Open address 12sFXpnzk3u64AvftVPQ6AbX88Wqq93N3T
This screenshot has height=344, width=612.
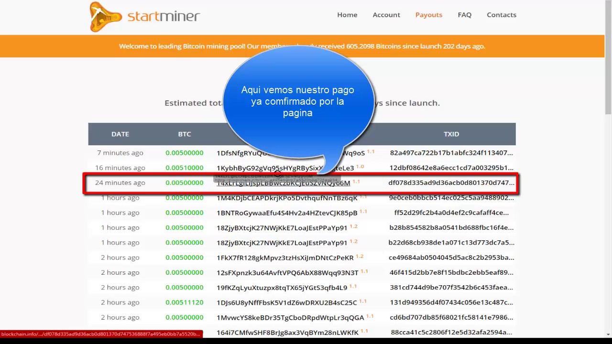[x=287, y=272]
